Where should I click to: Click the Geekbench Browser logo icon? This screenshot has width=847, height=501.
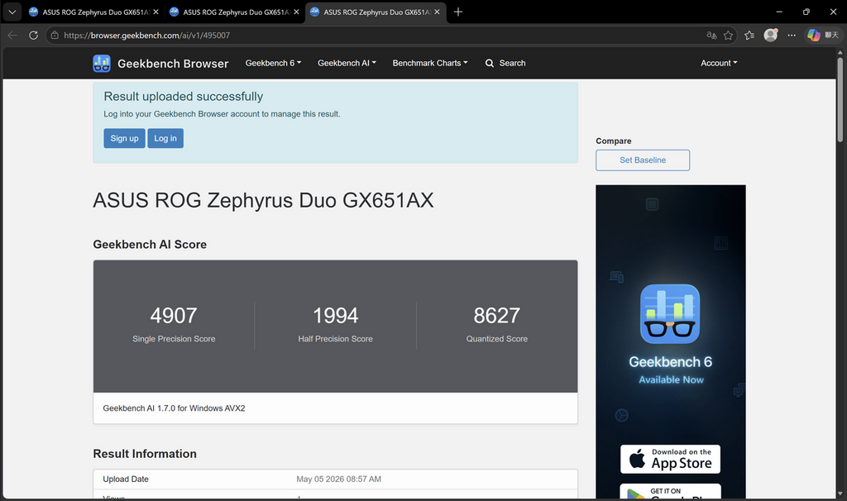(x=102, y=63)
